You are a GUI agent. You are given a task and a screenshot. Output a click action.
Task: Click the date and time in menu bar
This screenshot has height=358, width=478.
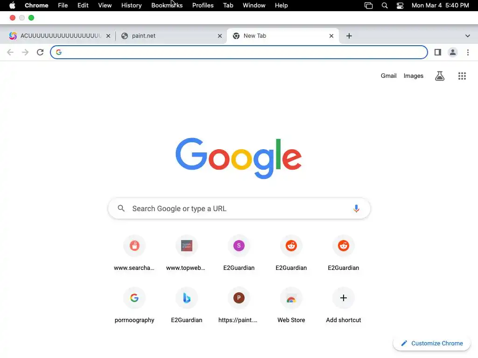coord(440,6)
